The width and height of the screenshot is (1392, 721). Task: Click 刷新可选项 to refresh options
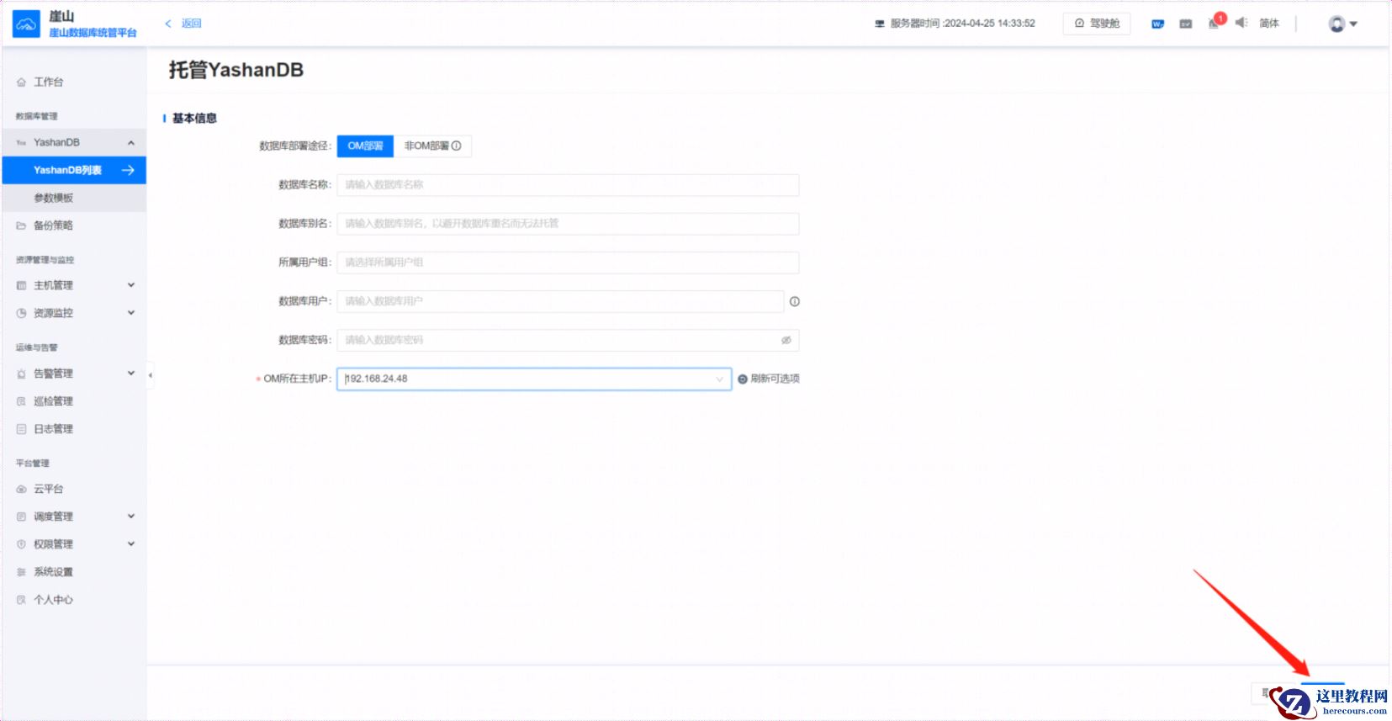pos(769,379)
